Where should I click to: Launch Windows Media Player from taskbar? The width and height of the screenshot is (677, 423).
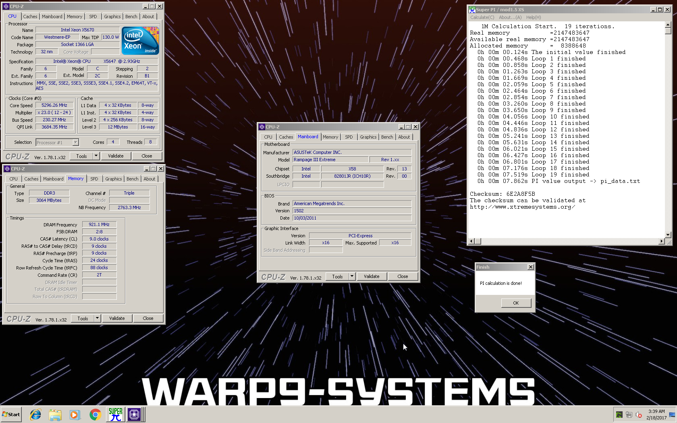75,415
